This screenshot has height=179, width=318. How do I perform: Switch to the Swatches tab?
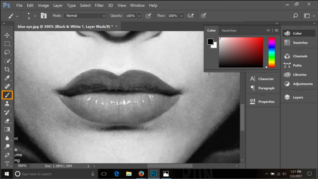[x=229, y=30]
